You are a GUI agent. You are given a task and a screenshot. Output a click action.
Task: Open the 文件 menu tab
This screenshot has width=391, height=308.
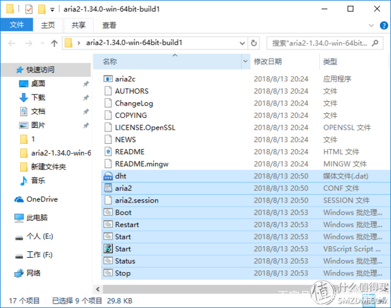tap(17, 25)
